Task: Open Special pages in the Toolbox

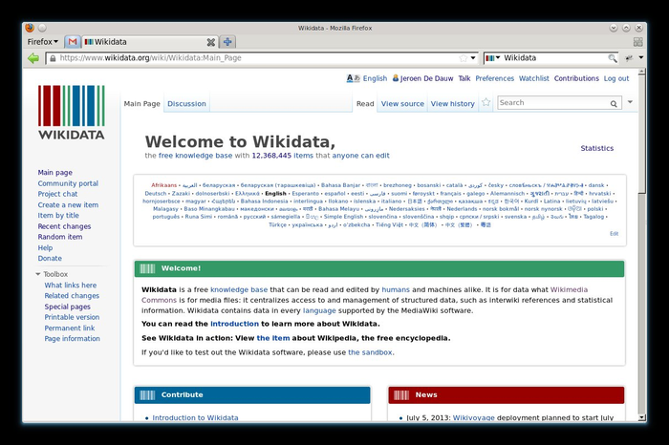Action: [68, 307]
